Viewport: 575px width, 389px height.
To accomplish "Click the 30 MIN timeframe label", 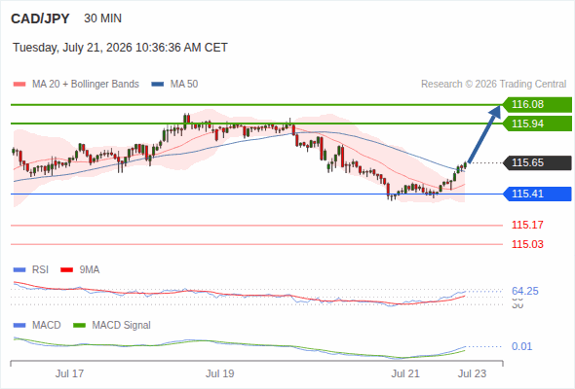I will coord(102,18).
